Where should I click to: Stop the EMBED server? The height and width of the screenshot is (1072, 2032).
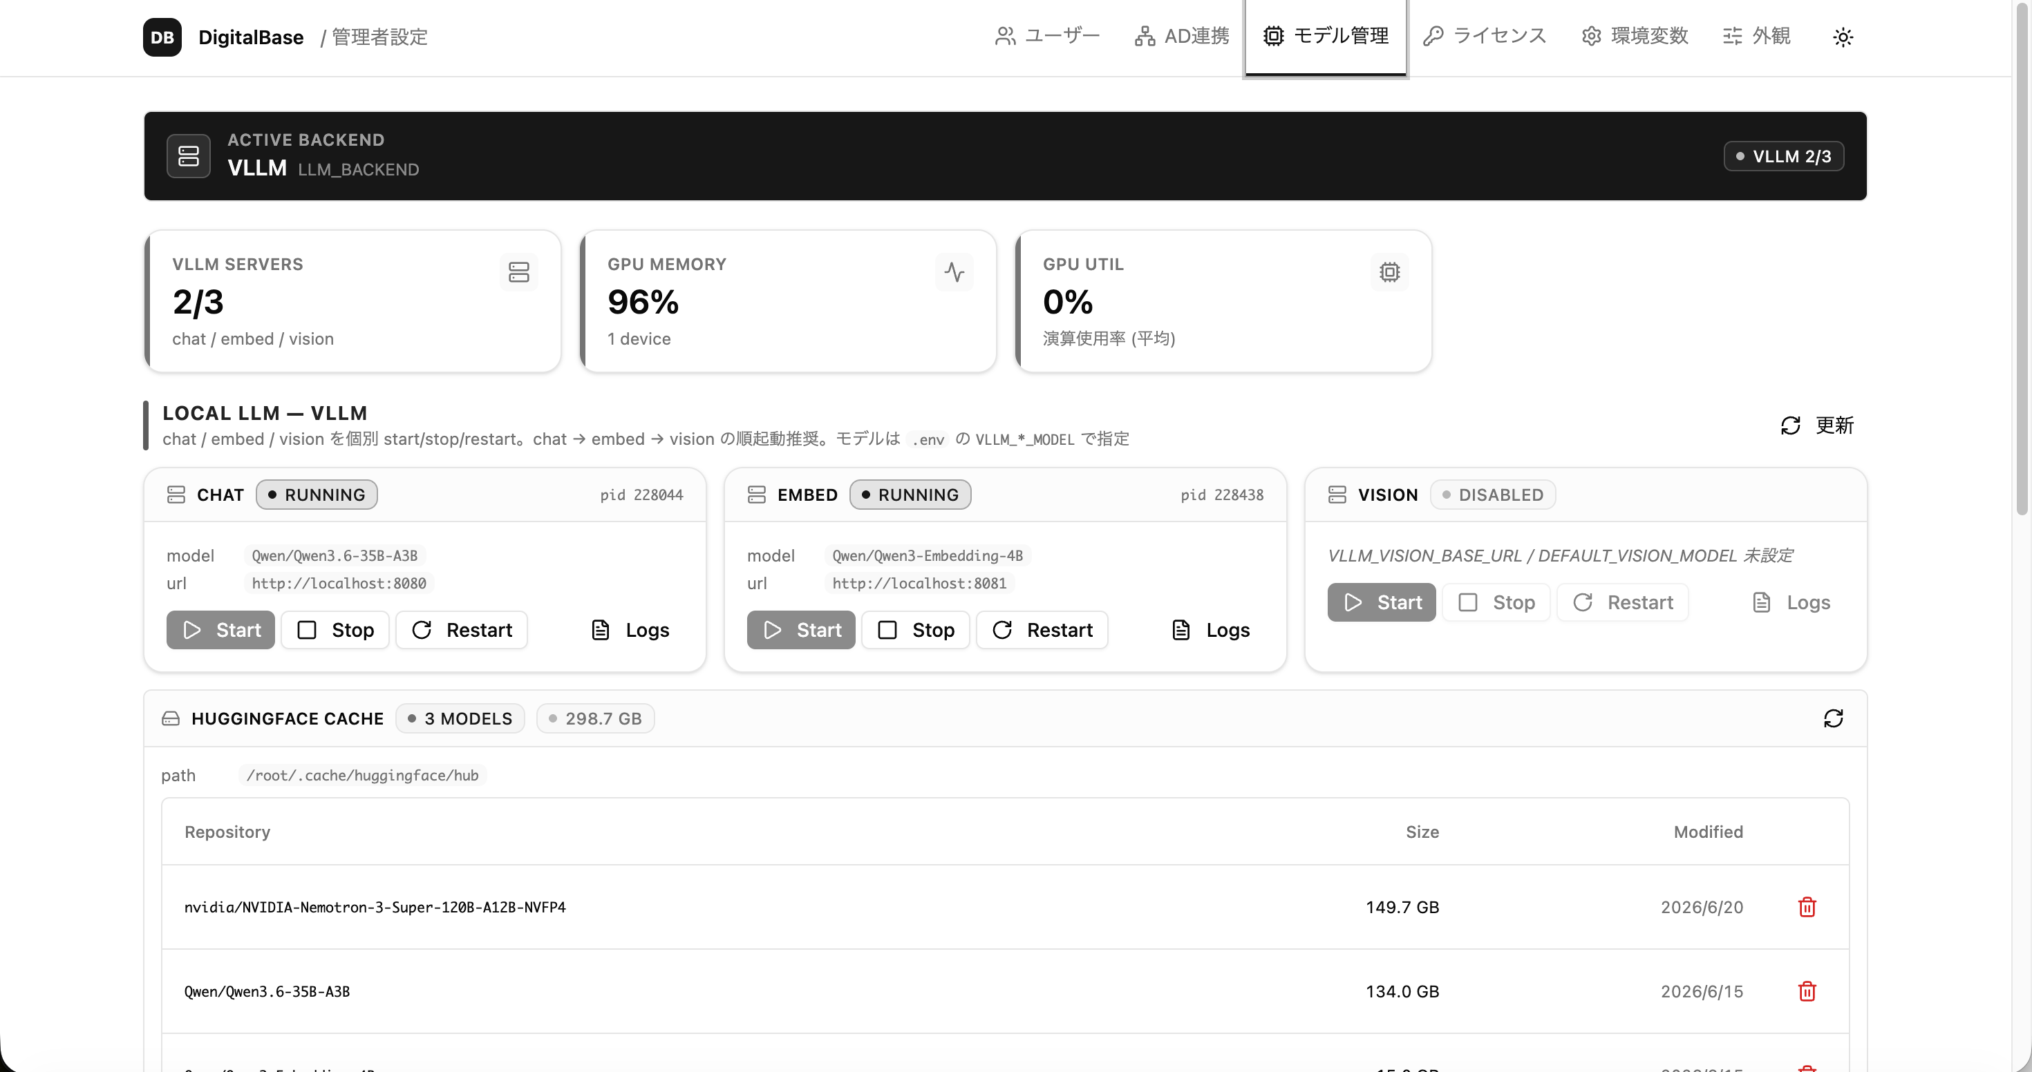[916, 630]
